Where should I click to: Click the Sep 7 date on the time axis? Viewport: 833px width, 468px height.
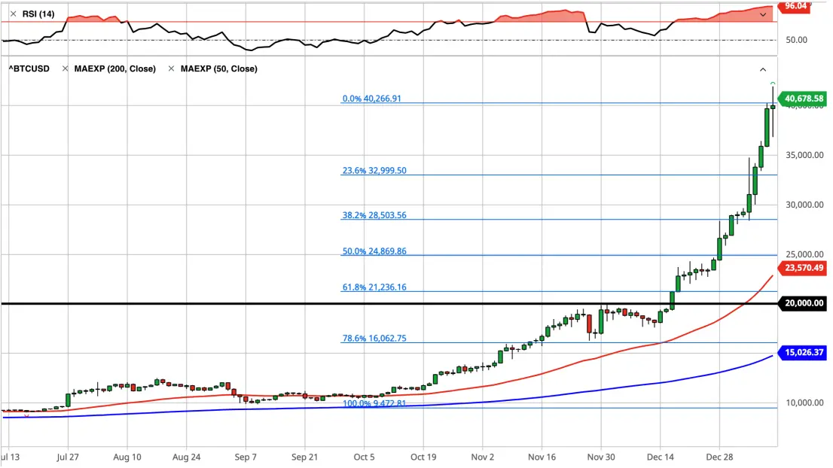coord(246,457)
